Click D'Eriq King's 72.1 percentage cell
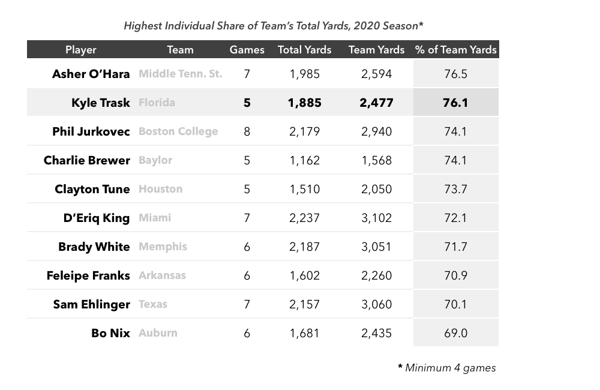The image size is (600, 390). [456, 218]
